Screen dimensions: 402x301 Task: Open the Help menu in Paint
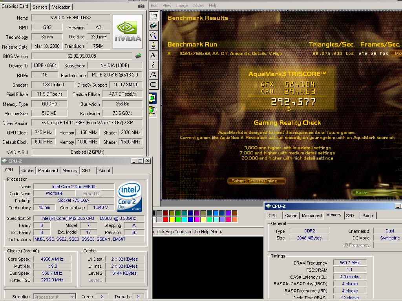pyautogui.click(x=213, y=5)
